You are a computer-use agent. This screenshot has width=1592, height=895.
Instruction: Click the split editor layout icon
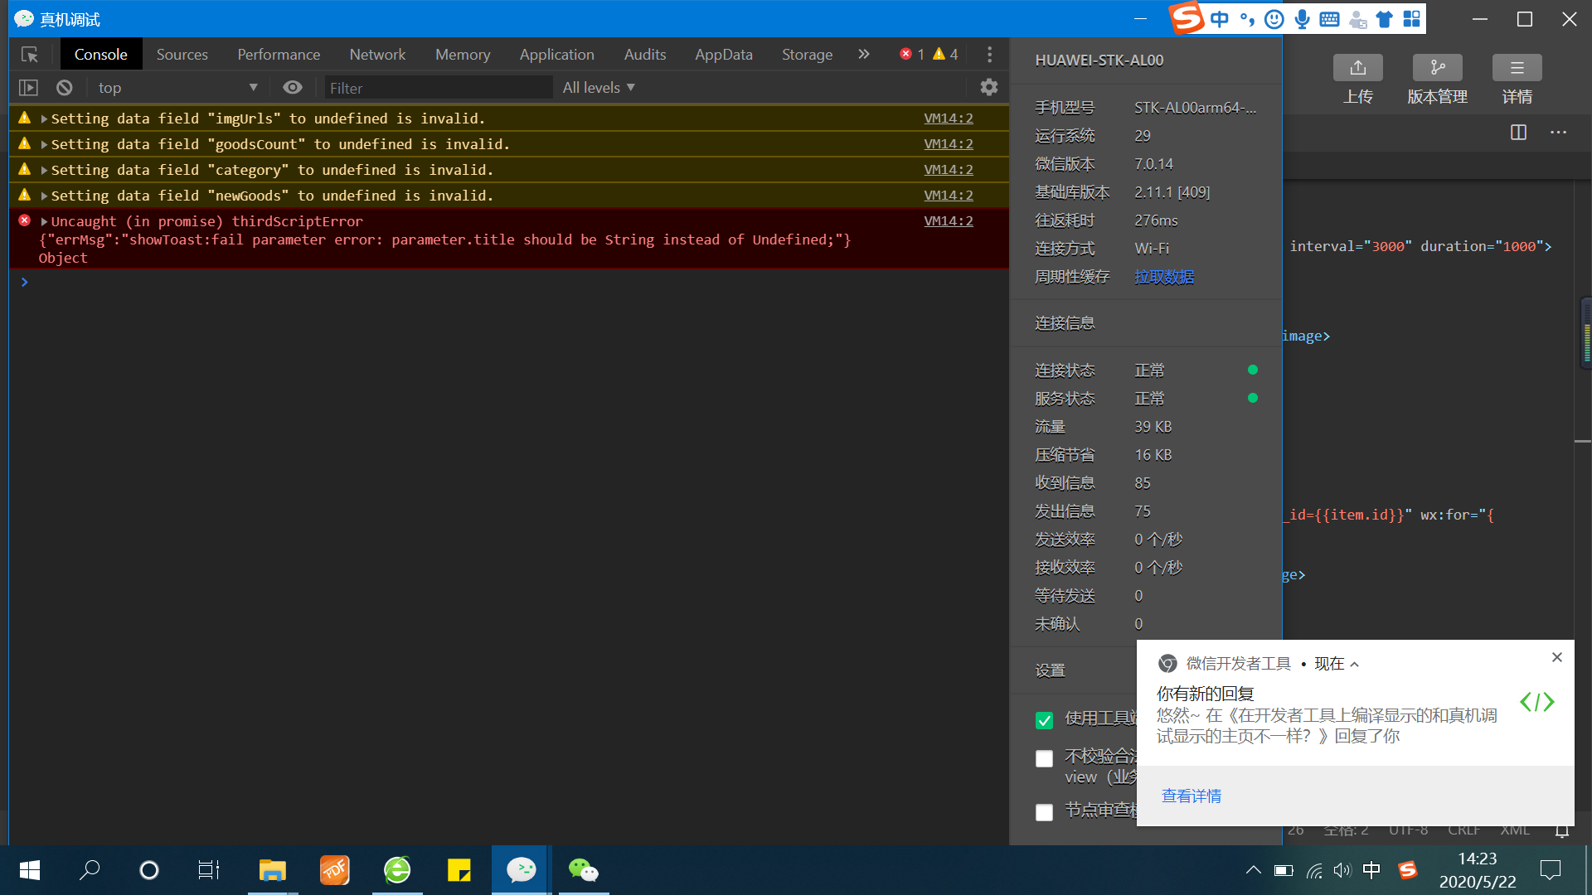[1518, 133]
